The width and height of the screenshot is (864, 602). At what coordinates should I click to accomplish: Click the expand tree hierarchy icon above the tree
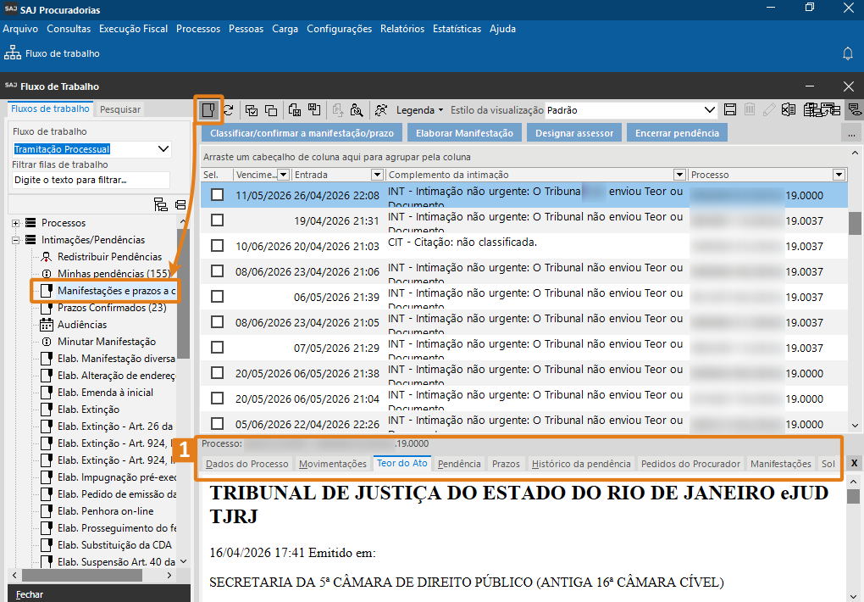(160, 204)
